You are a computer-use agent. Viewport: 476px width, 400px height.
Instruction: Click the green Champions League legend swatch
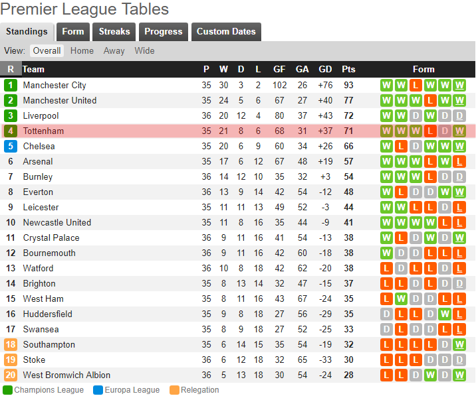click(x=7, y=390)
